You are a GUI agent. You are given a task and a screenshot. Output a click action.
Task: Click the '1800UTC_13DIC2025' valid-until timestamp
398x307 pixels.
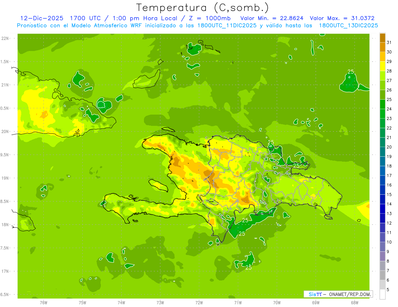point(348,26)
